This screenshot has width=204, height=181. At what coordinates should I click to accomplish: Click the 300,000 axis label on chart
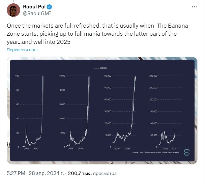153,76
